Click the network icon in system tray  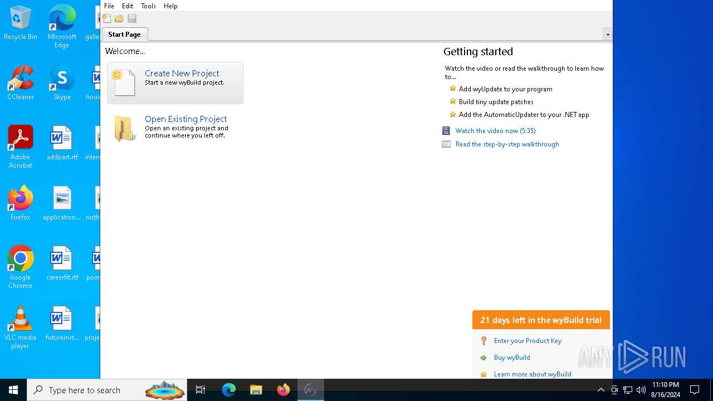pos(628,390)
